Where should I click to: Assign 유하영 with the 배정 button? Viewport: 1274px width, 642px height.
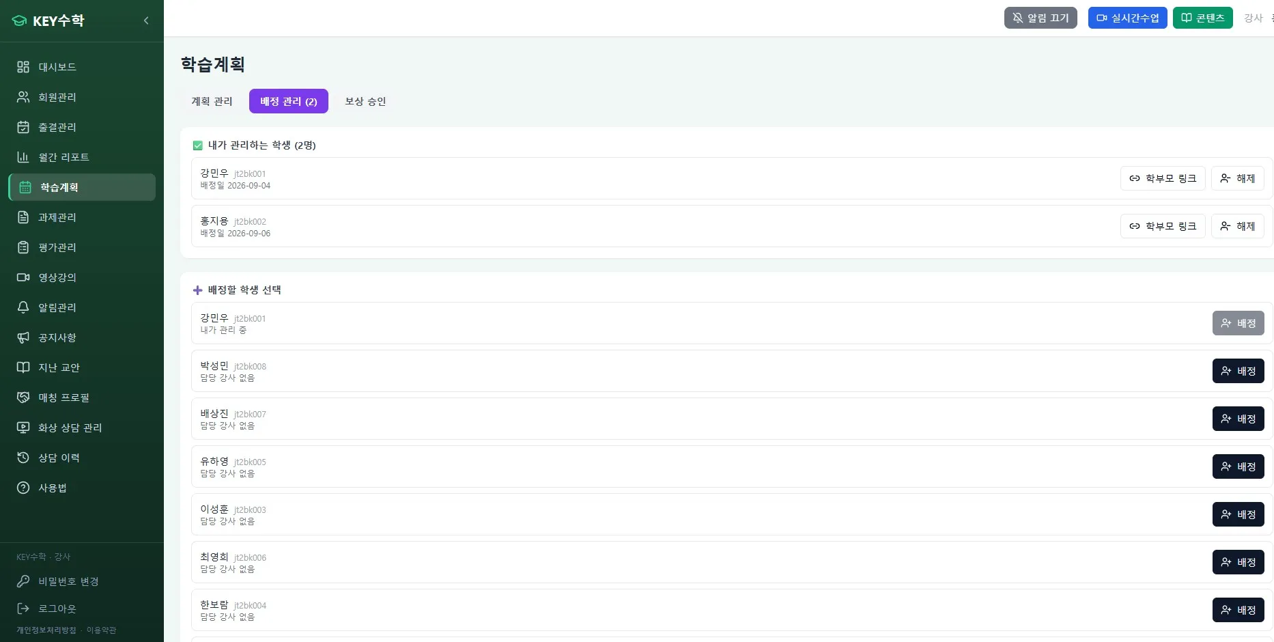coord(1238,466)
